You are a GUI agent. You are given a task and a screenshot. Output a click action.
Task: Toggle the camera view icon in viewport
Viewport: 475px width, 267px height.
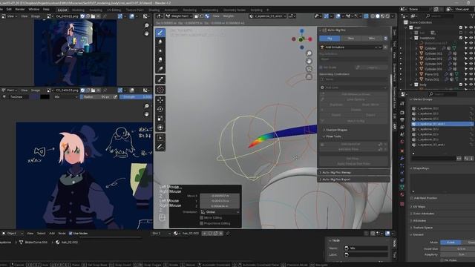coord(309,69)
